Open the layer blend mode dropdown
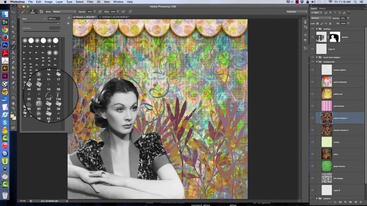Viewport: 367px width, 206px height. tap(321, 18)
